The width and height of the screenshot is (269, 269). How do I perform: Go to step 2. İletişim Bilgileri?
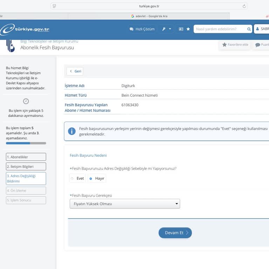[x=26, y=166]
